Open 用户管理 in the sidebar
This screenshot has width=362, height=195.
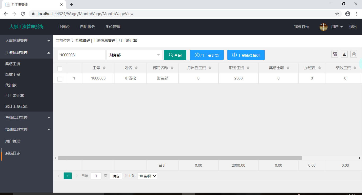(x=27, y=141)
